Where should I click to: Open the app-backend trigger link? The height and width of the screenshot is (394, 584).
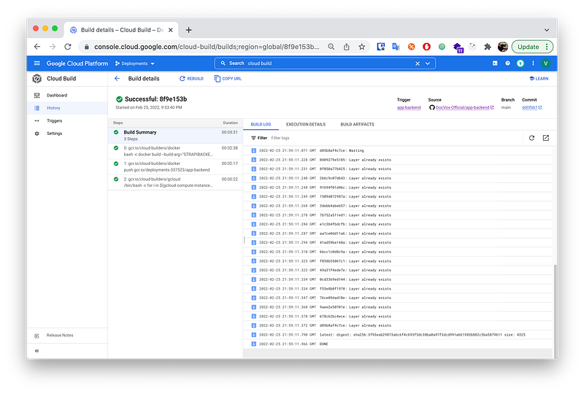[409, 108]
